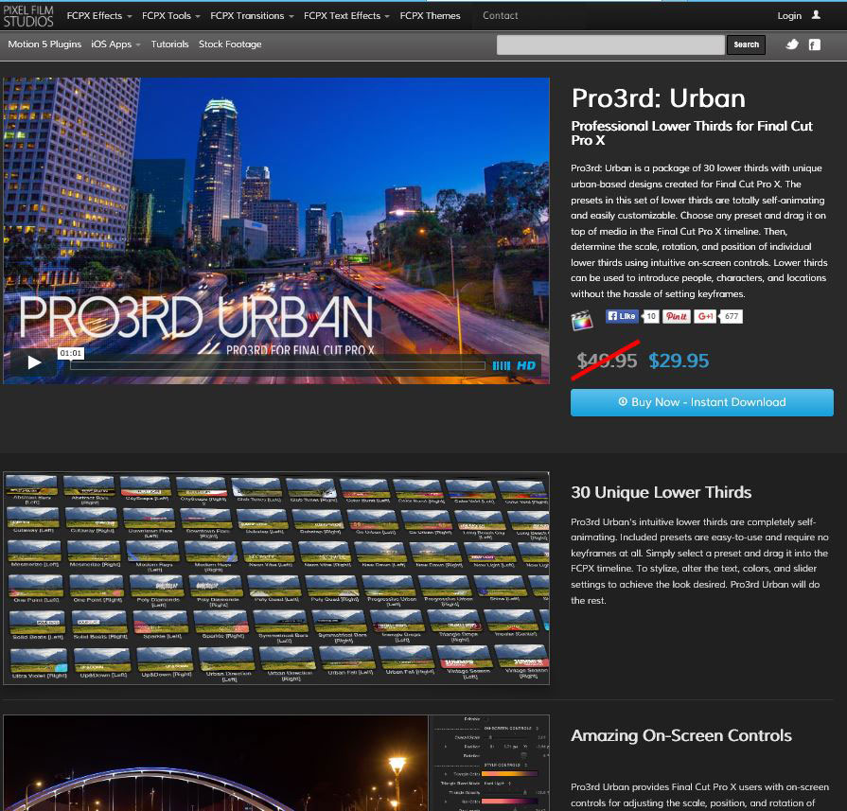Screen dimensions: 847x811
Task: Click the Facebook Like button
Action: 622,316
